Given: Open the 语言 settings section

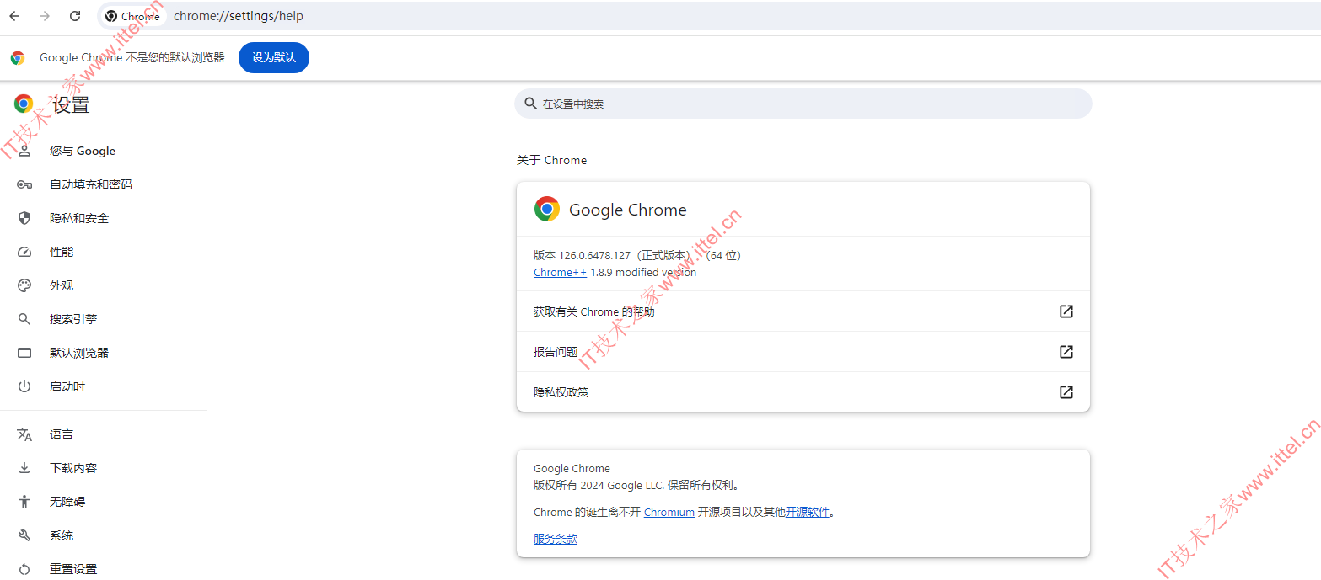Looking at the screenshot, I should point(61,434).
